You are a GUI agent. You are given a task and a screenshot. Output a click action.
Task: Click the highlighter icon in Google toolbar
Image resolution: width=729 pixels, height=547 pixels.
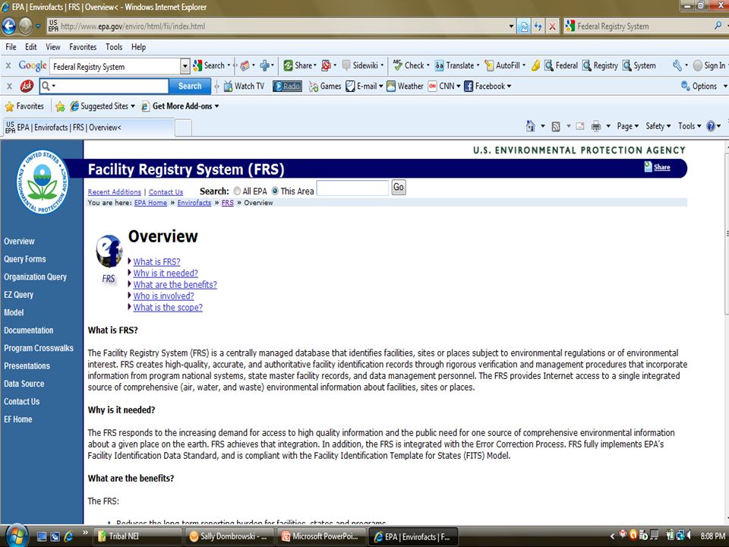click(535, 65)
